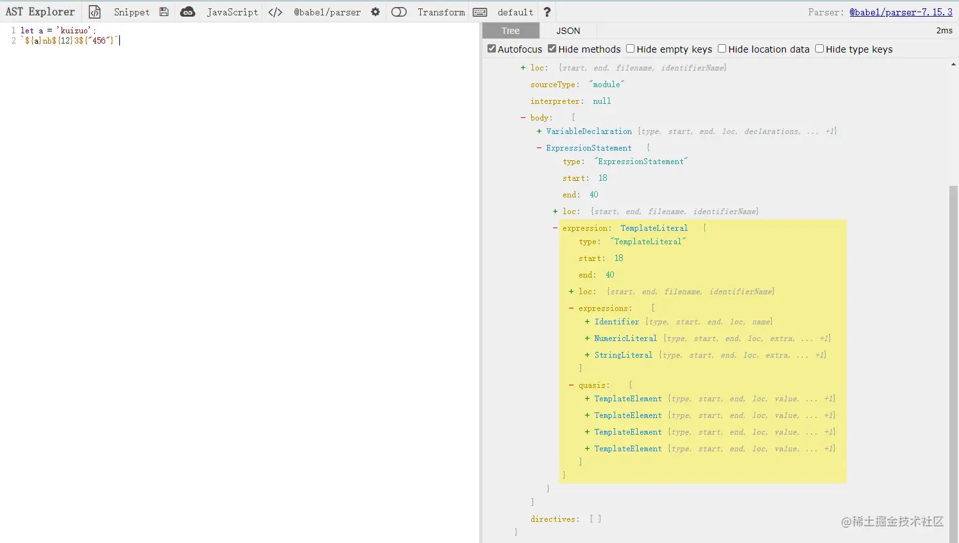959x543 pixels.
Task: Click code line 1 in editor
Action: pyautogui.click(x=58, y=30)
